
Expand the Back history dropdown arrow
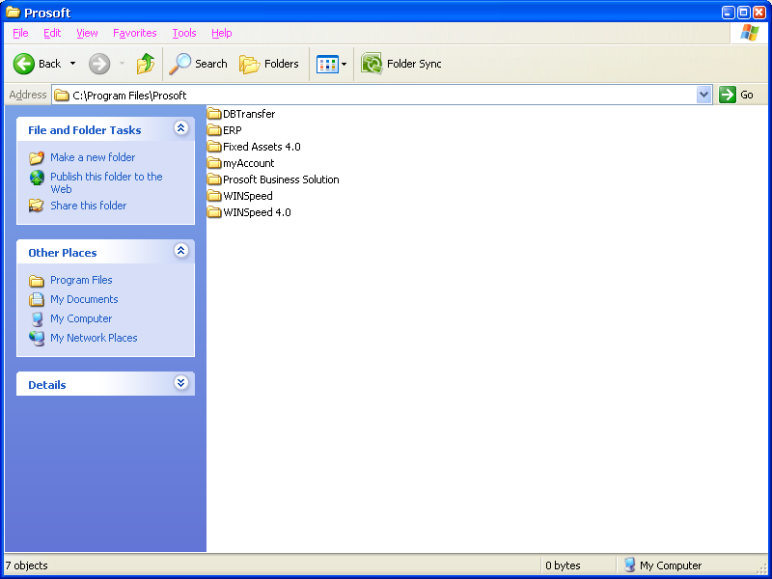72,64
